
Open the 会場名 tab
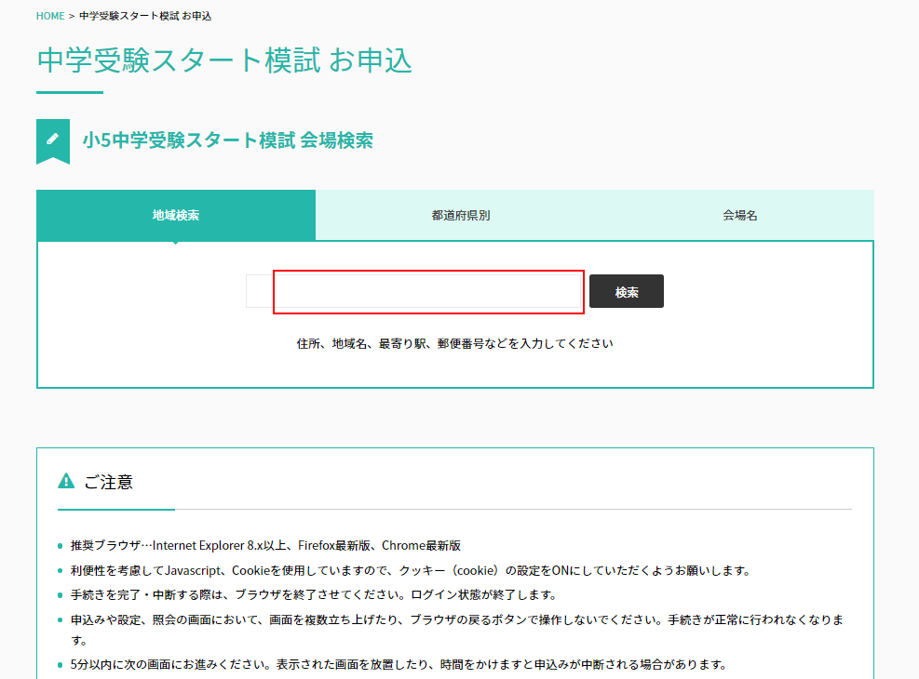click(739, 215)
